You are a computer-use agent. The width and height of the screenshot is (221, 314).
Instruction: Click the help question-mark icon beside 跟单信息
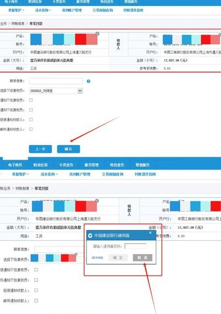click(88, 81)
